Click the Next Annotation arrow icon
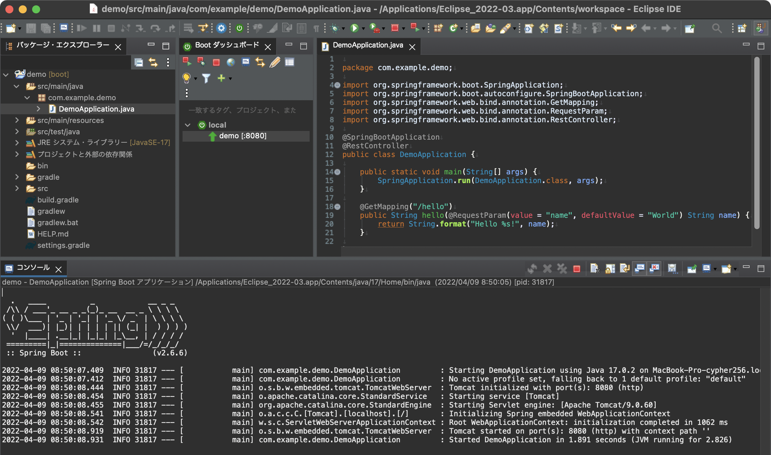This screenshot has width=771, height=455. 576,28
